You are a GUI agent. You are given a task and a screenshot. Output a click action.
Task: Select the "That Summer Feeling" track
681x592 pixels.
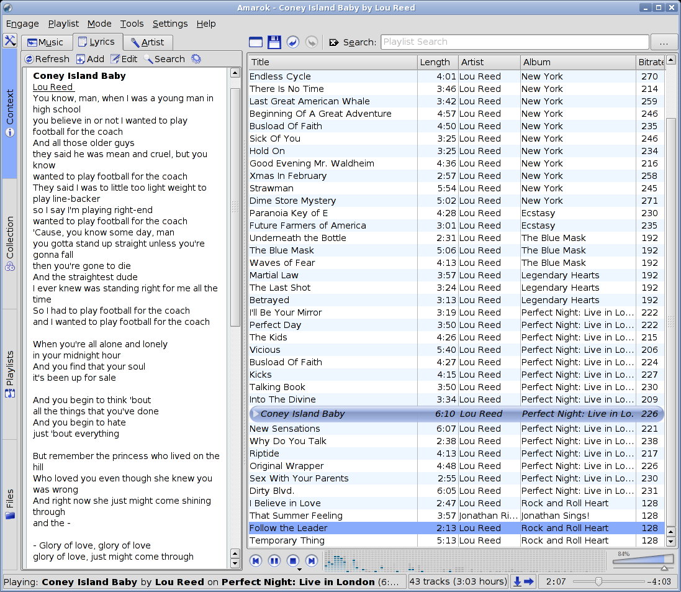click(x=456, y=516)
